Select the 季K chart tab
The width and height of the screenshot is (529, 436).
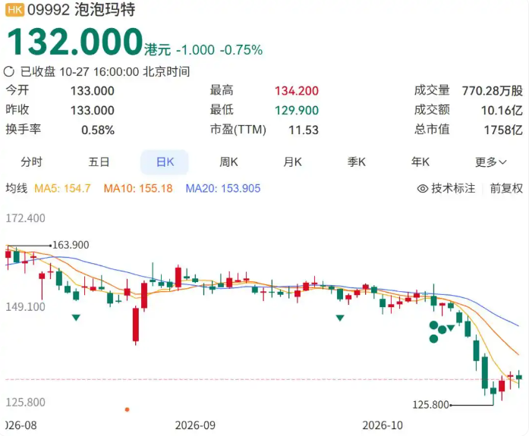[356, 162]
